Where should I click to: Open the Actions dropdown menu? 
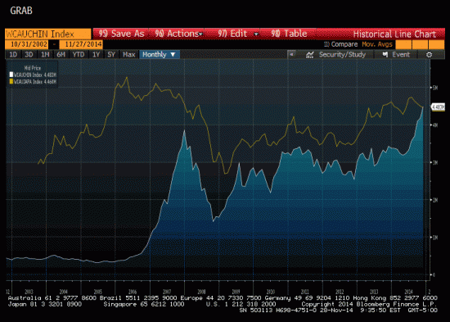pyautogui.click(x=178, y=34)
